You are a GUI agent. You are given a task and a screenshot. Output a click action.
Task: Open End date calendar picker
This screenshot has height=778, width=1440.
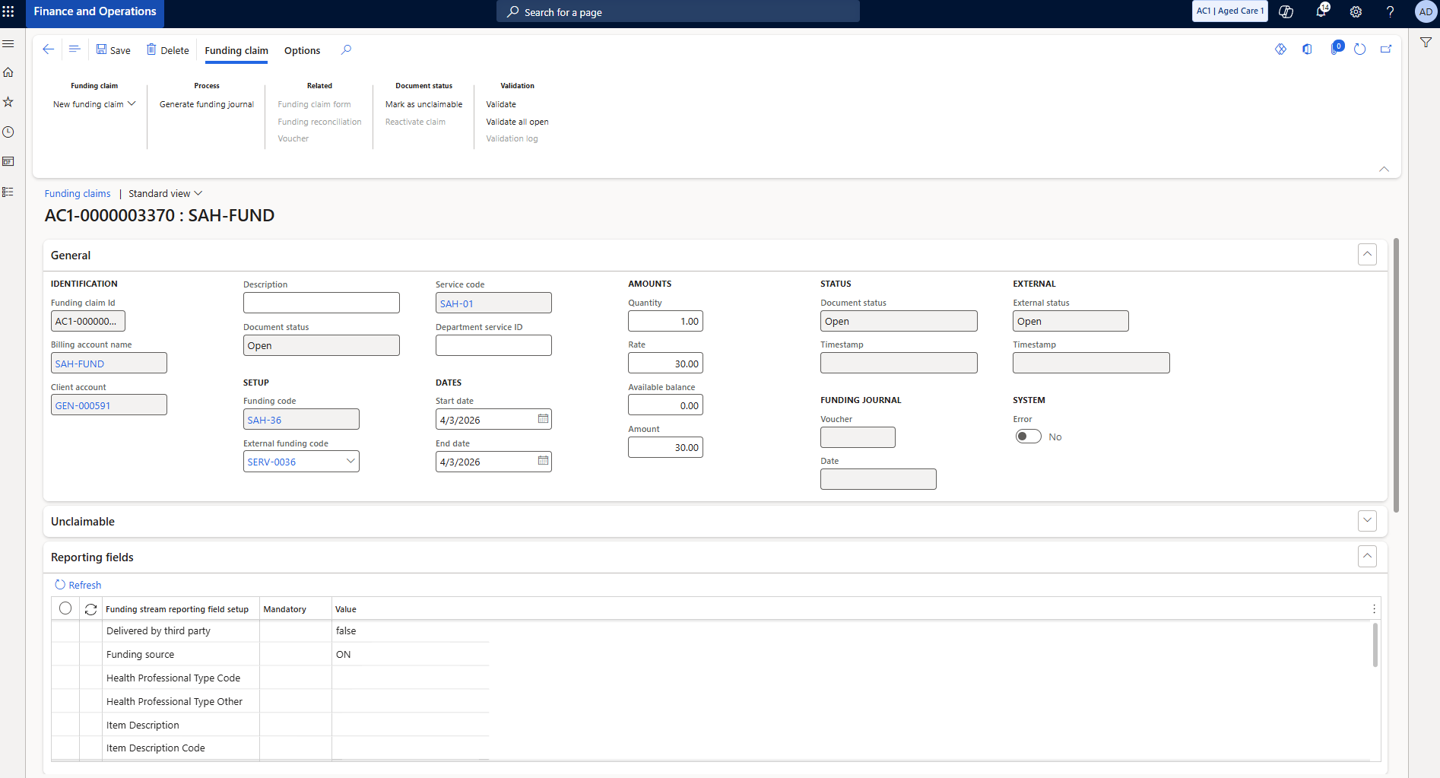[543, 461]
